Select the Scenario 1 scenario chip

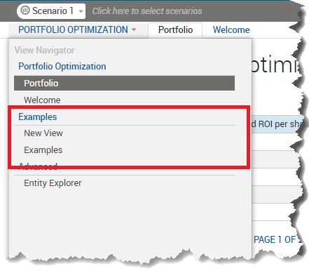point(51,11)
